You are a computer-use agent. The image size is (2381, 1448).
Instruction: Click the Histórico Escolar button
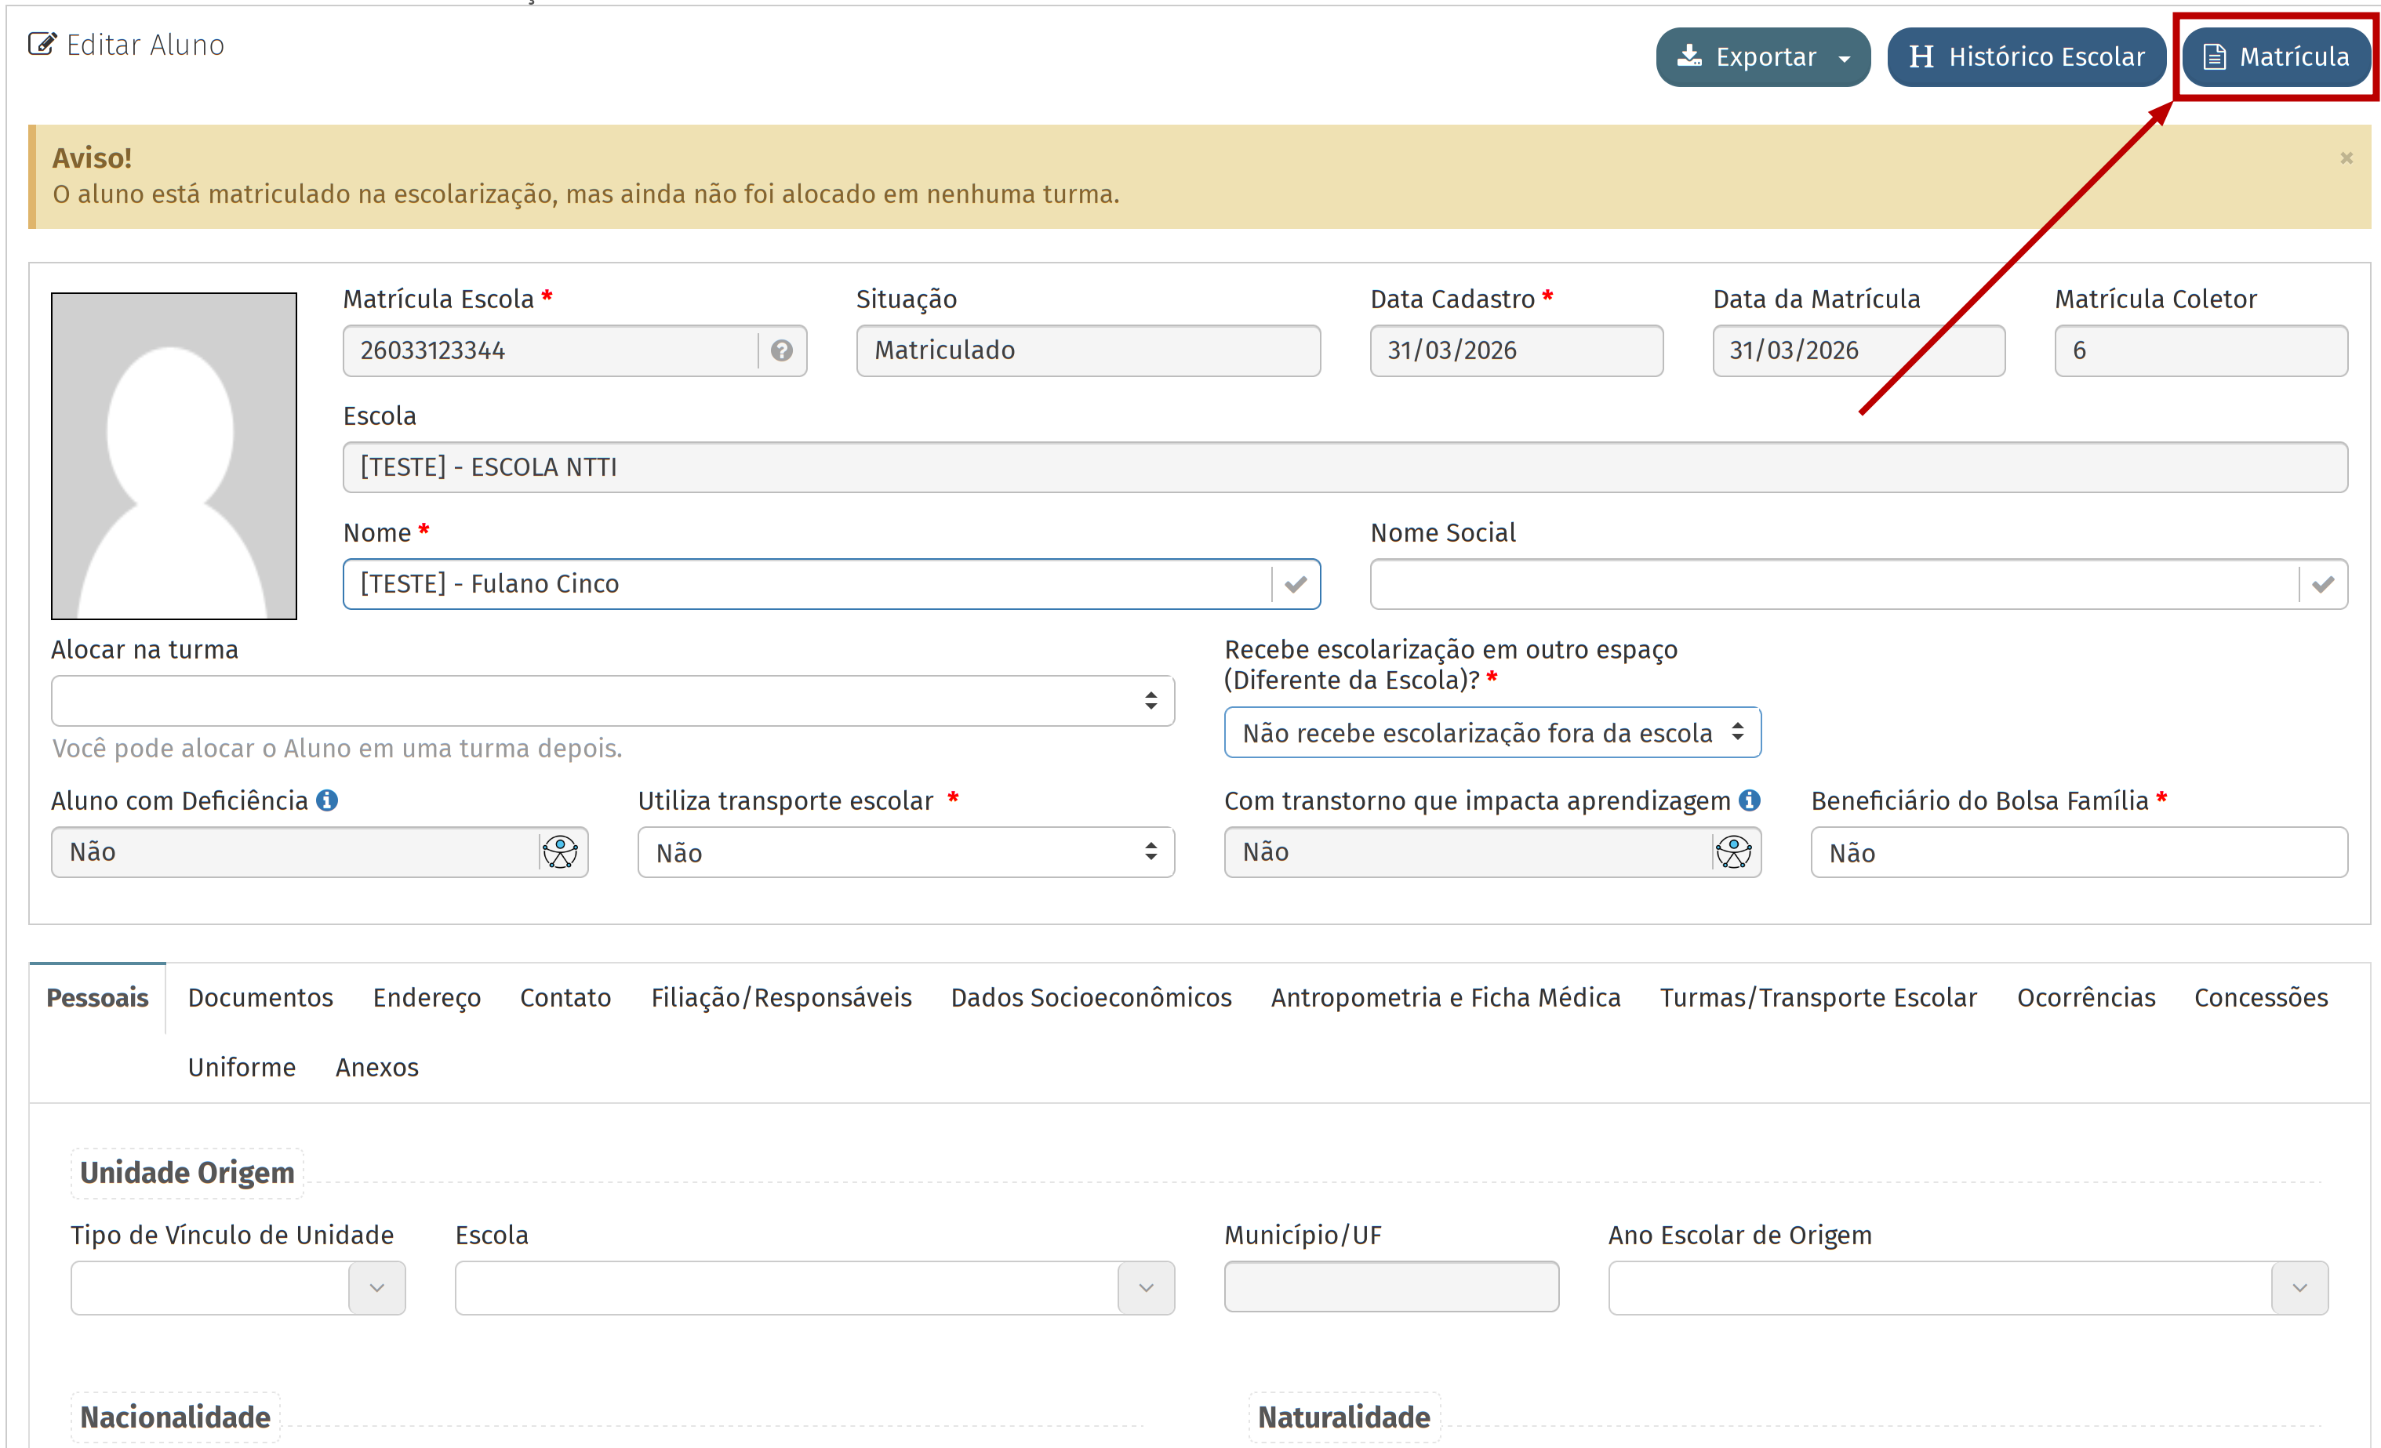coord(2027,57)
